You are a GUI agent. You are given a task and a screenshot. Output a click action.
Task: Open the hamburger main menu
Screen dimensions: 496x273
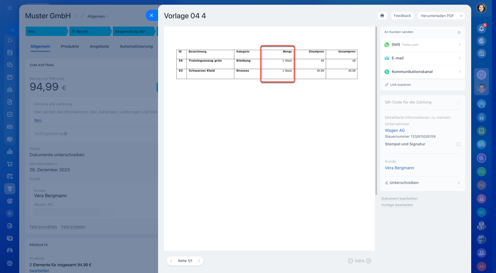pyautogui.click(x=10, y=8)
